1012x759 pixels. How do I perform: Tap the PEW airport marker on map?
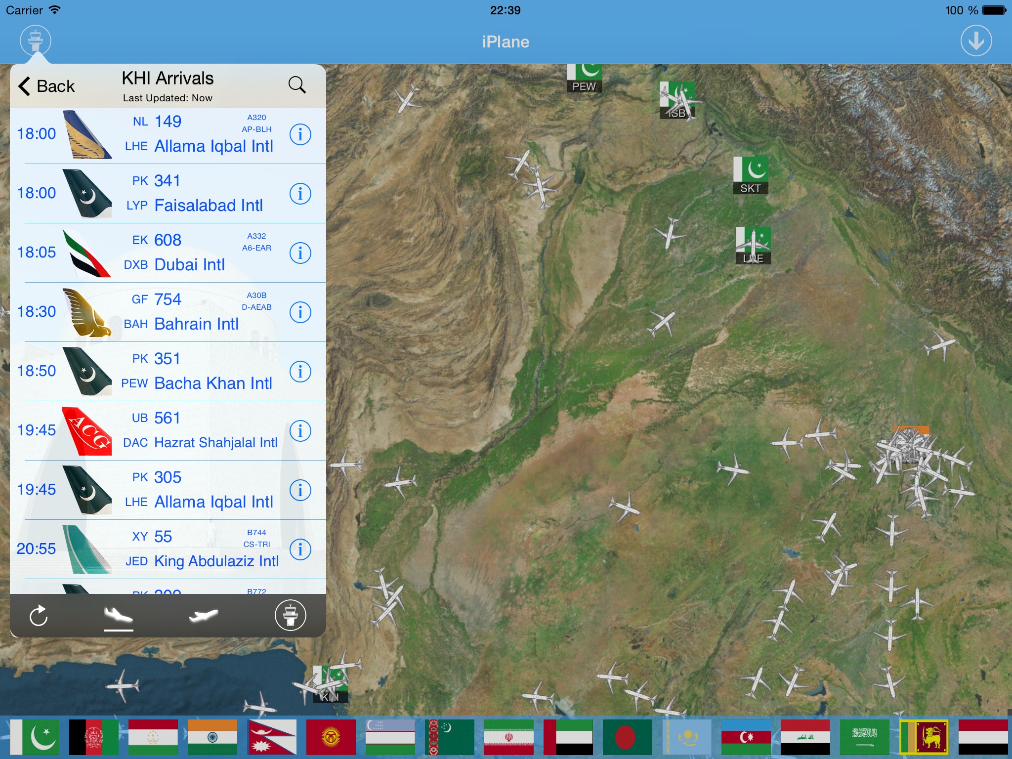(x=584, y=79)
